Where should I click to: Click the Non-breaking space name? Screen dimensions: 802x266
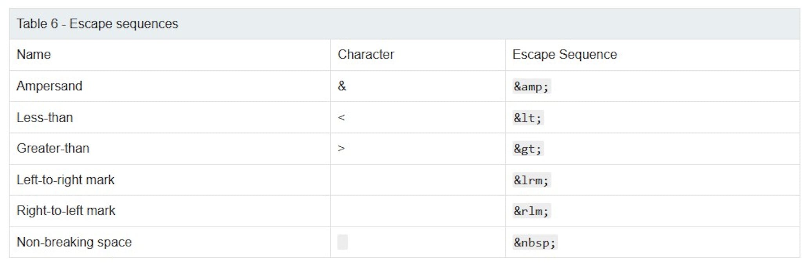tap(74, 242)
